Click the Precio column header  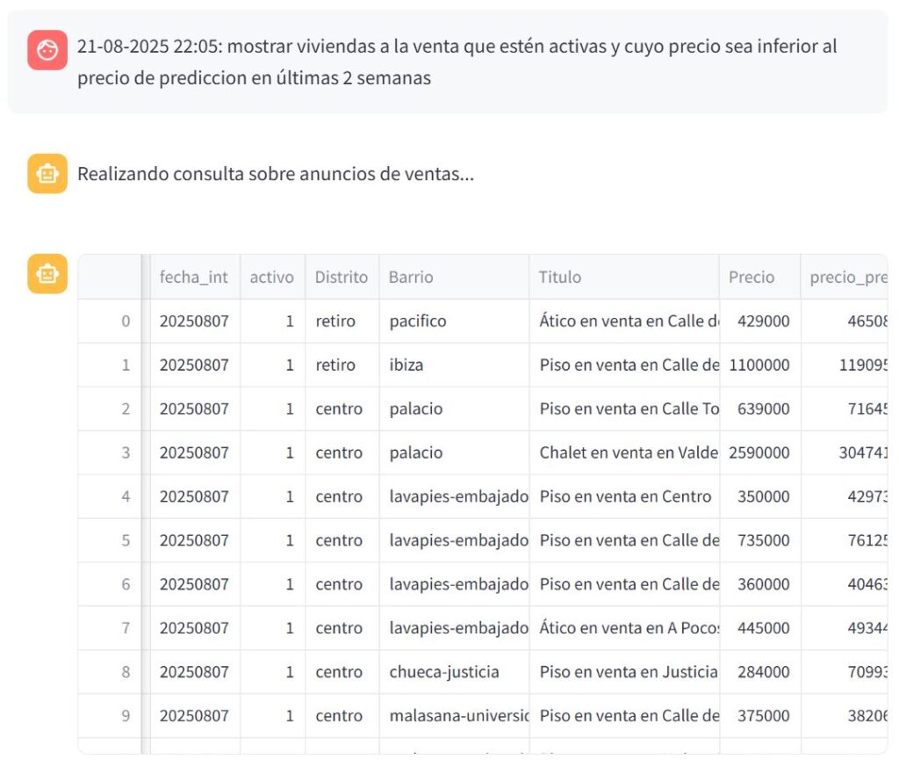752,277
